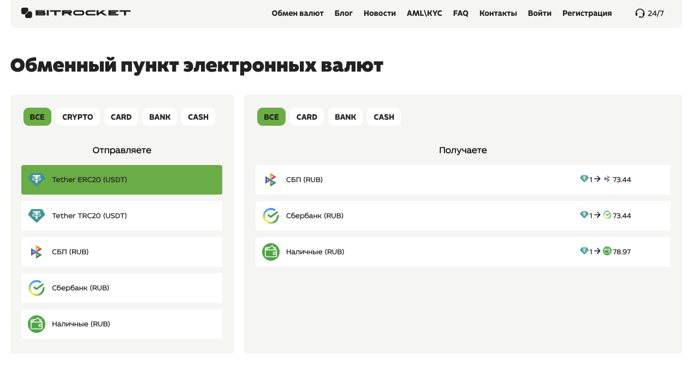Click the Войти link
This screenshot has width=693, height=370.
(540, 13)
